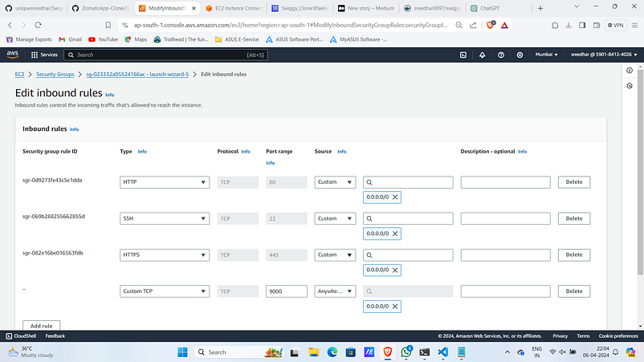Image resolution: width=644 pixels, height=362 pixels.
Task: Open the Custom TCP type dropdown
Action: point(165,291)
